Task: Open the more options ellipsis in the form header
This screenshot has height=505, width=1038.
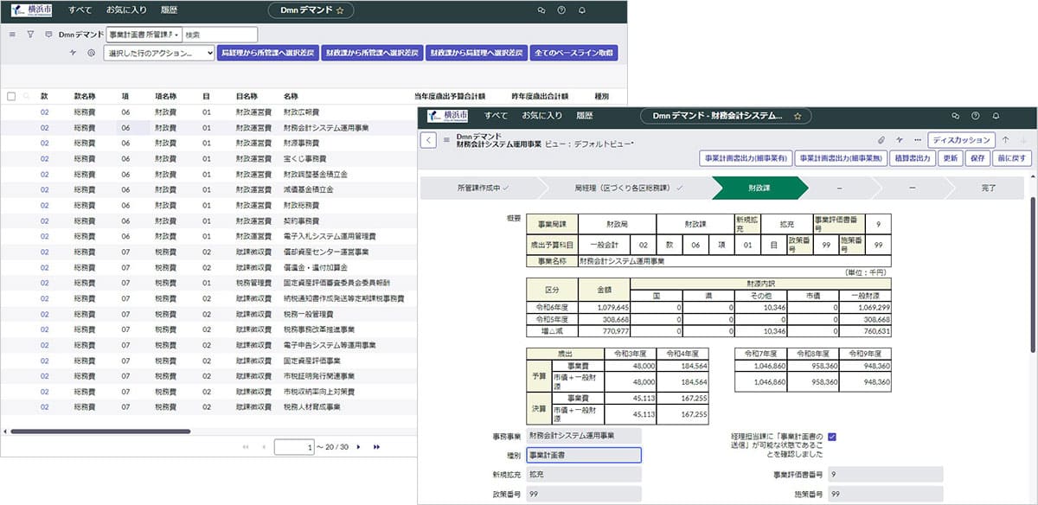Action: tap(916, 139)
